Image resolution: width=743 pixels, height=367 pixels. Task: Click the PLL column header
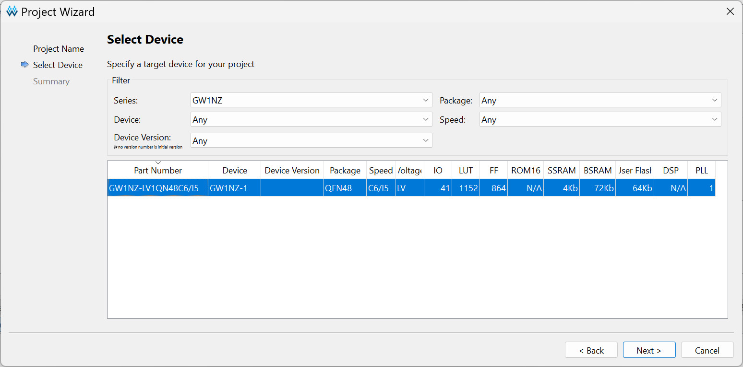click(702, 170)
